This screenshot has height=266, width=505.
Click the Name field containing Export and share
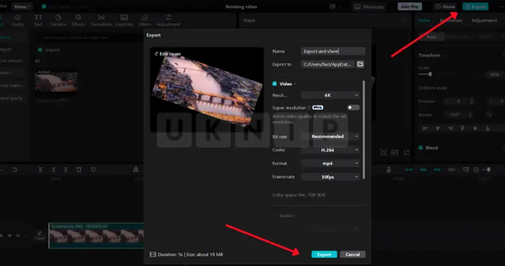(x=333, y=51)
